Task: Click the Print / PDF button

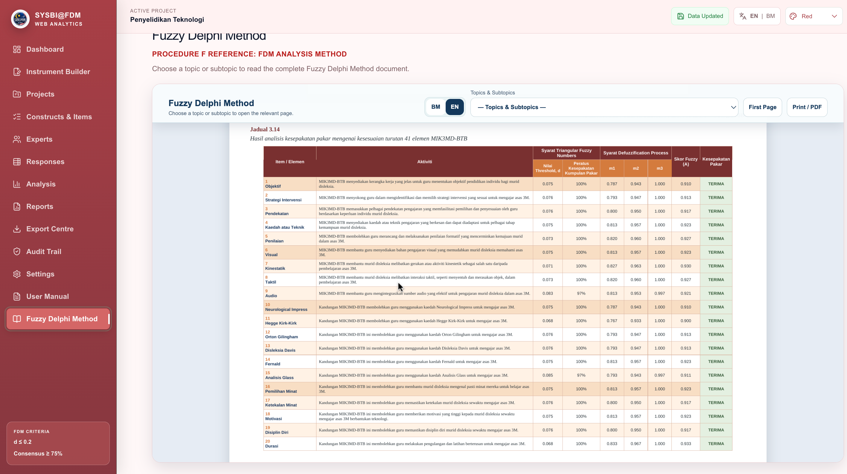Action: [807, 107]
